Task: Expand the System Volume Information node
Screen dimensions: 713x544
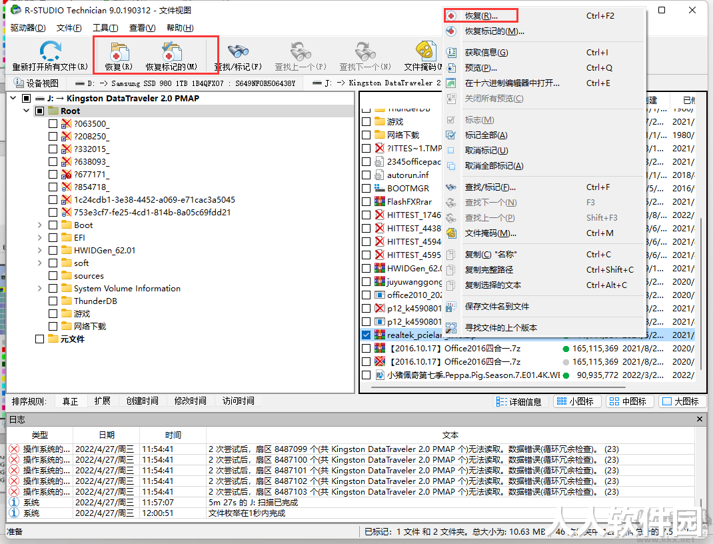Action: click(x=39, y=289)
